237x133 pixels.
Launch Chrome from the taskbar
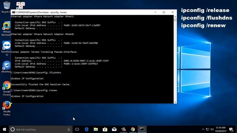(x=133, y=129)
